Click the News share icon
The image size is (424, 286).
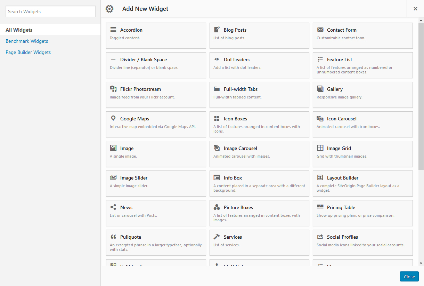click(x=113, y=207)
